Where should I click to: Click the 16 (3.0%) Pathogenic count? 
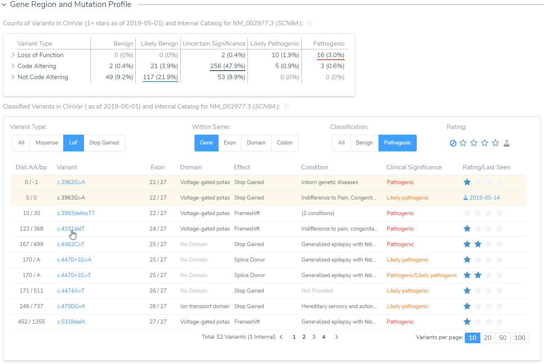coord(330,55)
